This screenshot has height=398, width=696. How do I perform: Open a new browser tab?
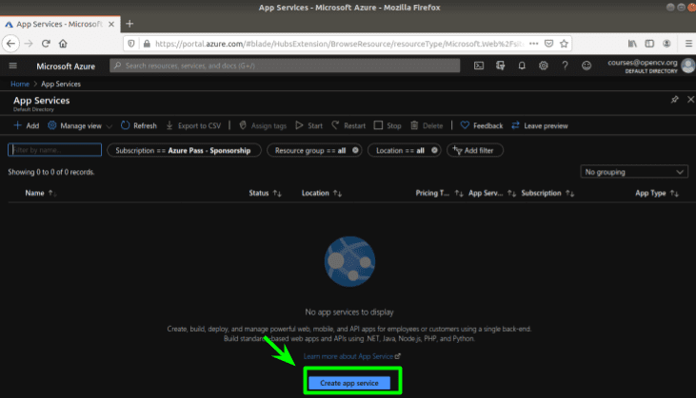pyautogui.click(x=129, y=24)
